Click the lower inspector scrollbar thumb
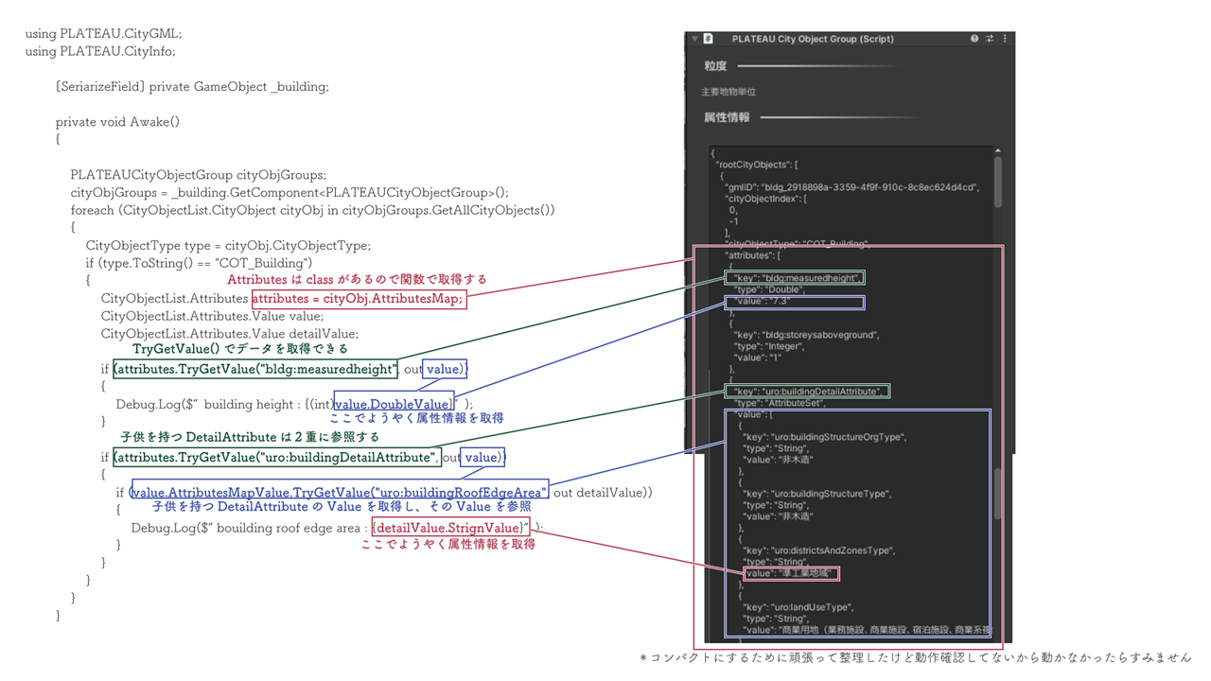This screenshot has width=1211, height=681. coord(997,494)
